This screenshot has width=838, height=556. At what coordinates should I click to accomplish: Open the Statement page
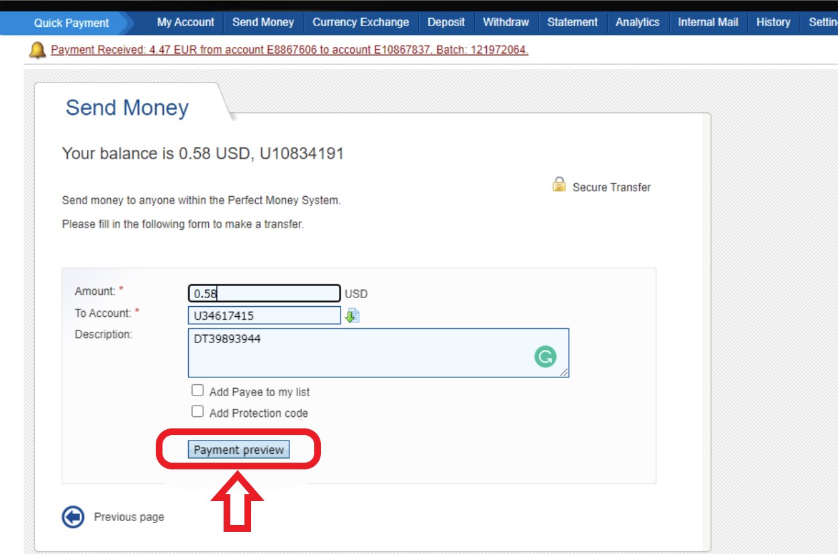pyautogui.click(x=572, y=22)
